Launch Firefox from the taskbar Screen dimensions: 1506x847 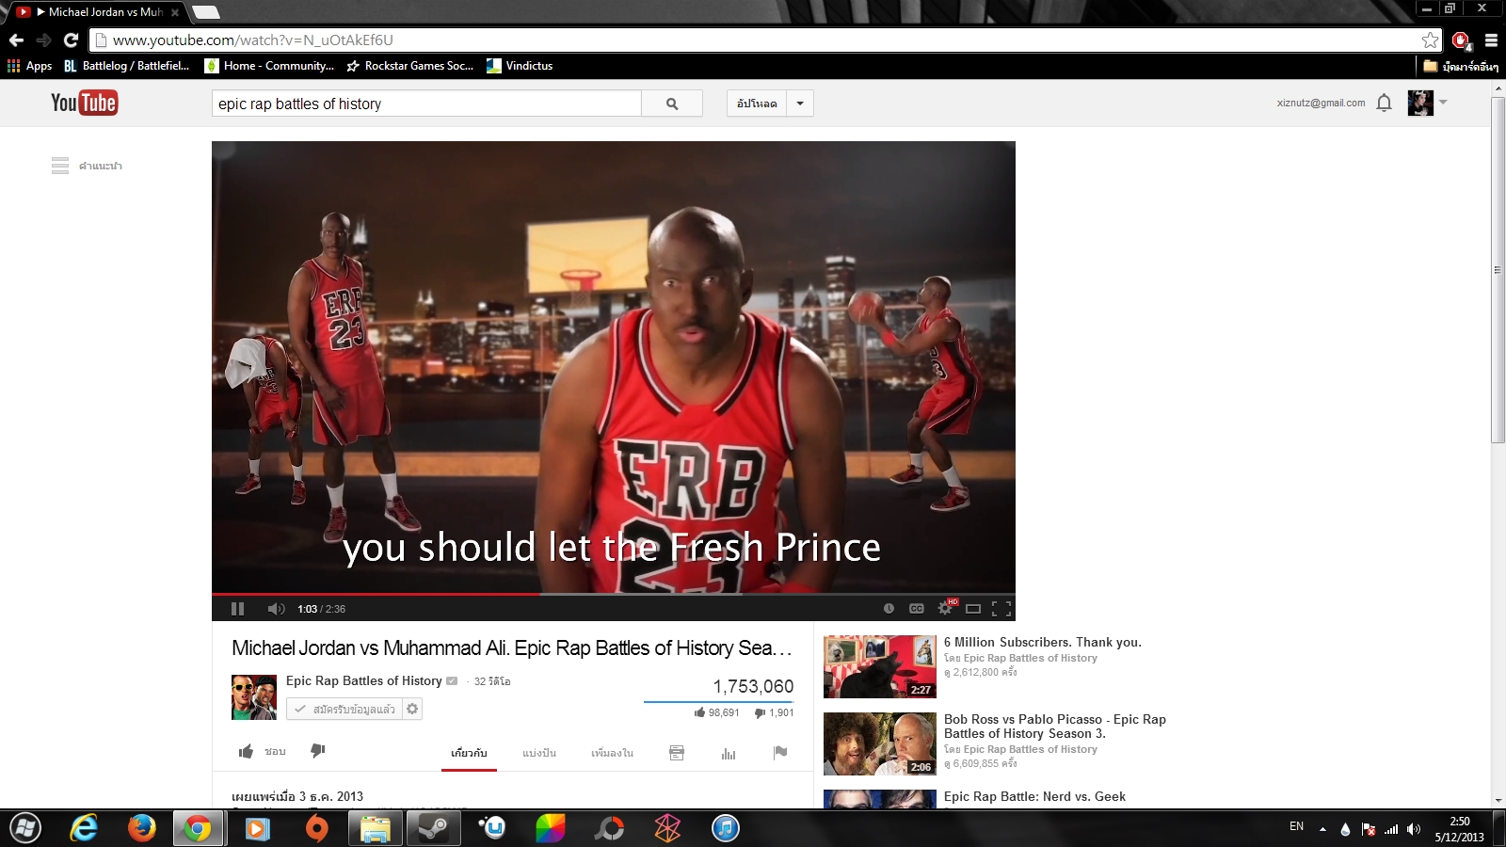(141, 828)
